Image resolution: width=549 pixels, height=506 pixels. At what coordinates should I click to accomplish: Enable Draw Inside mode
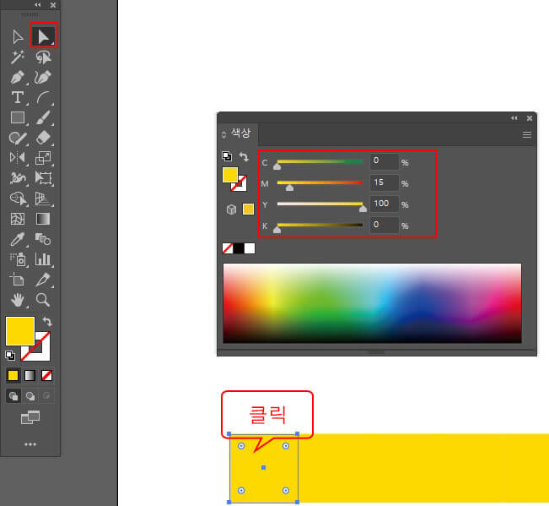click(x=46, y=396)
